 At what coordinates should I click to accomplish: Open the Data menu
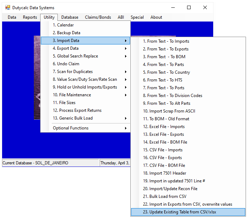coord(12,17)
